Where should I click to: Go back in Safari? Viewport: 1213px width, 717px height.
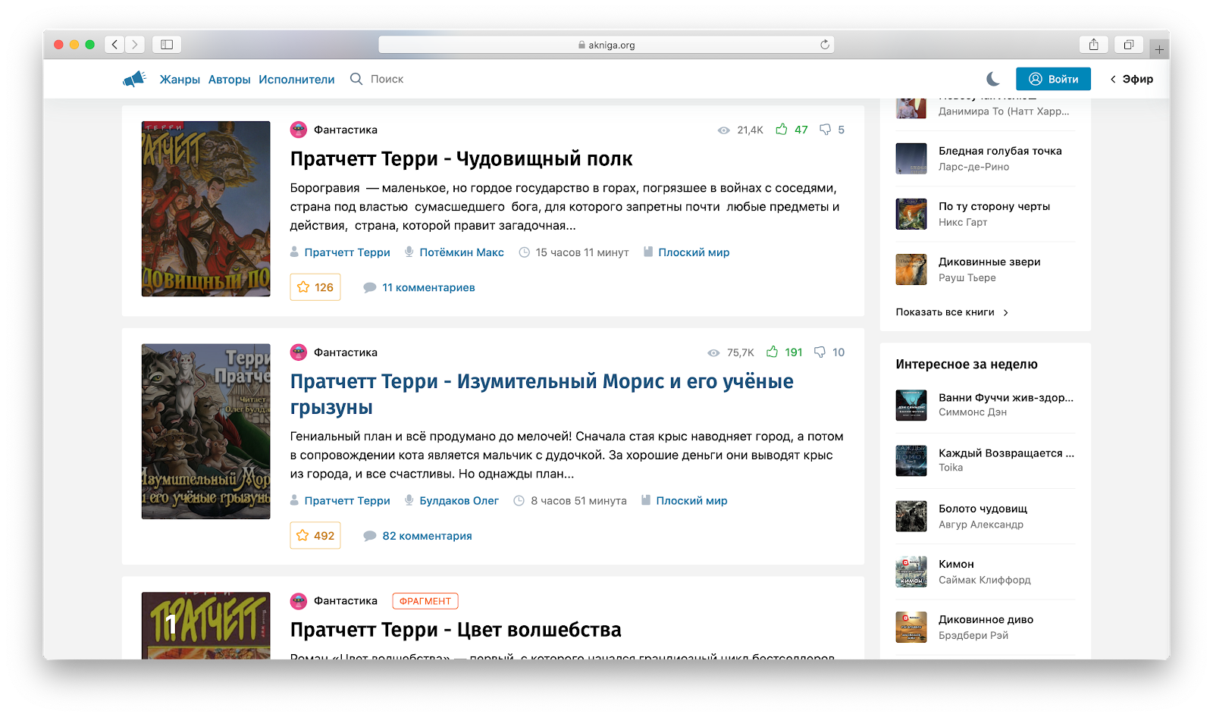(114, 45)
